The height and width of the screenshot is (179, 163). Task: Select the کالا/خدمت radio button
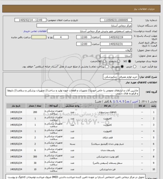(x=104, y=61)
